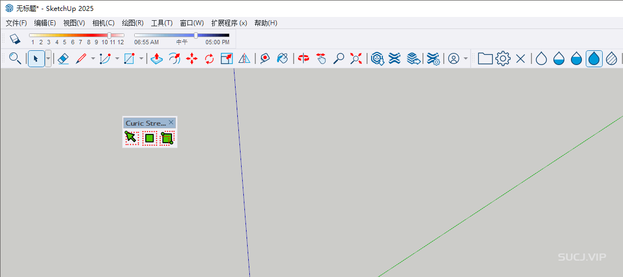Viewport: 623px width, 277px height.
Task: Open 3D Warehouse download icon
Action: pos(377,58)
